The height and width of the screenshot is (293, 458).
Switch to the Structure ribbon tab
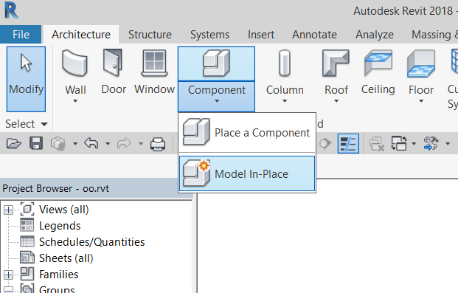[x=150, y=35]
